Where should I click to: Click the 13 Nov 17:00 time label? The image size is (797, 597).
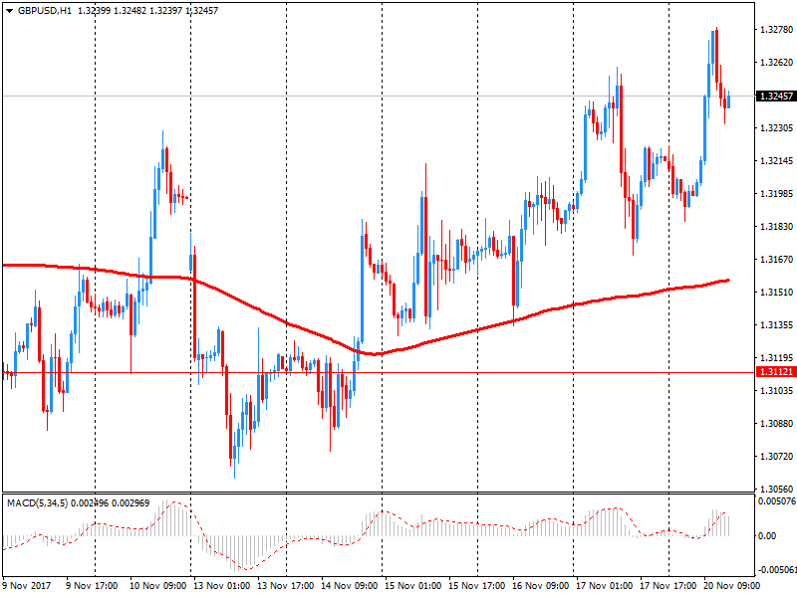coord(285,586)
